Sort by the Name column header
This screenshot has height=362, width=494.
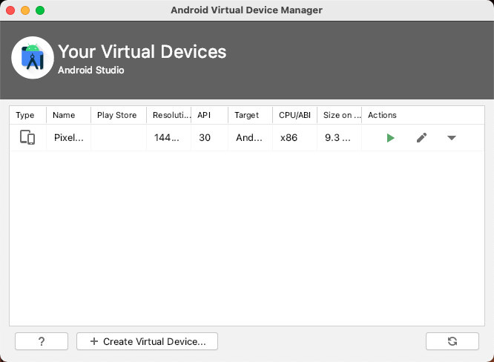pyautogui.click(x=68, y=115)
